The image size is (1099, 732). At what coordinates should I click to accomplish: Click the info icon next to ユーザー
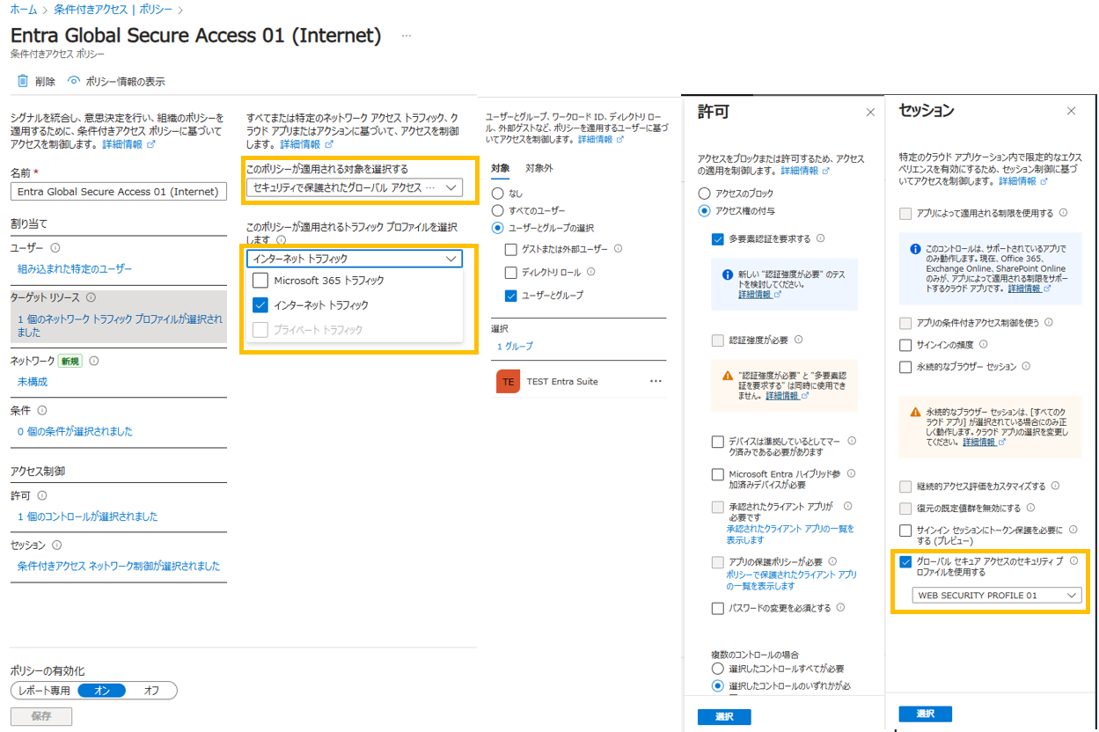click(x=55, y=248)
